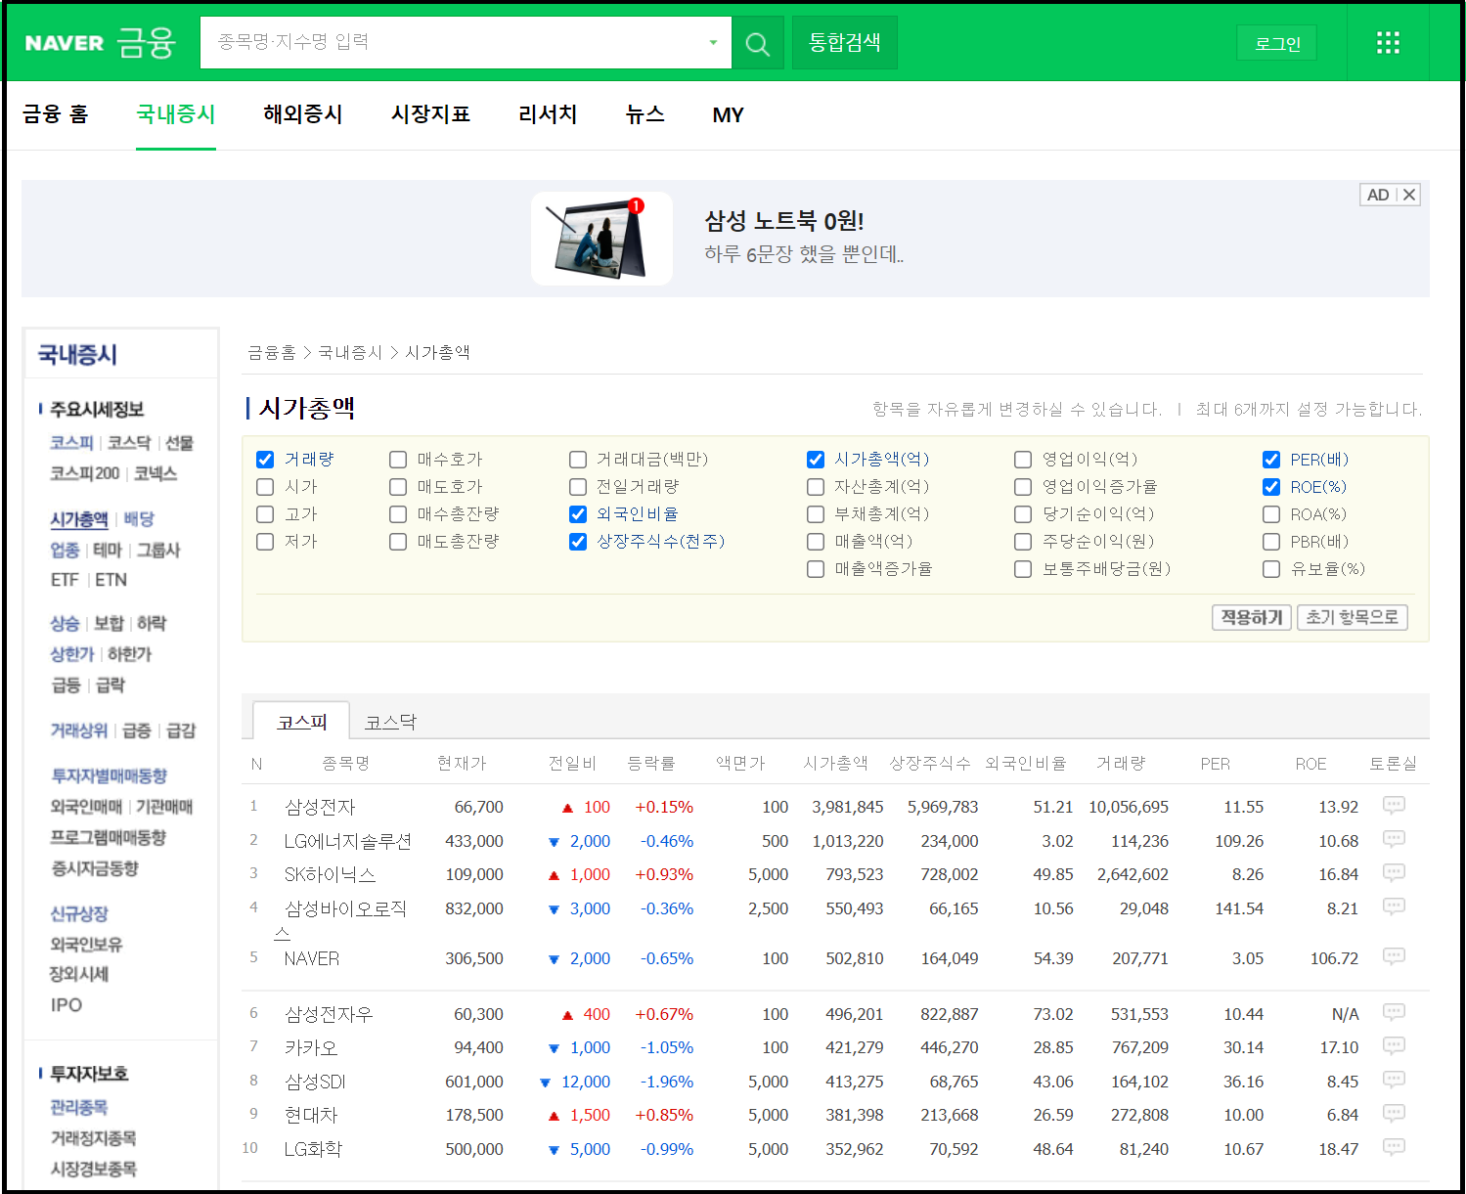Image resolution: width=1466 pixels, height=1194 pixels.
Task: Open 투자자별매매동향 sidebar link
Action: (x=109, y=775)
